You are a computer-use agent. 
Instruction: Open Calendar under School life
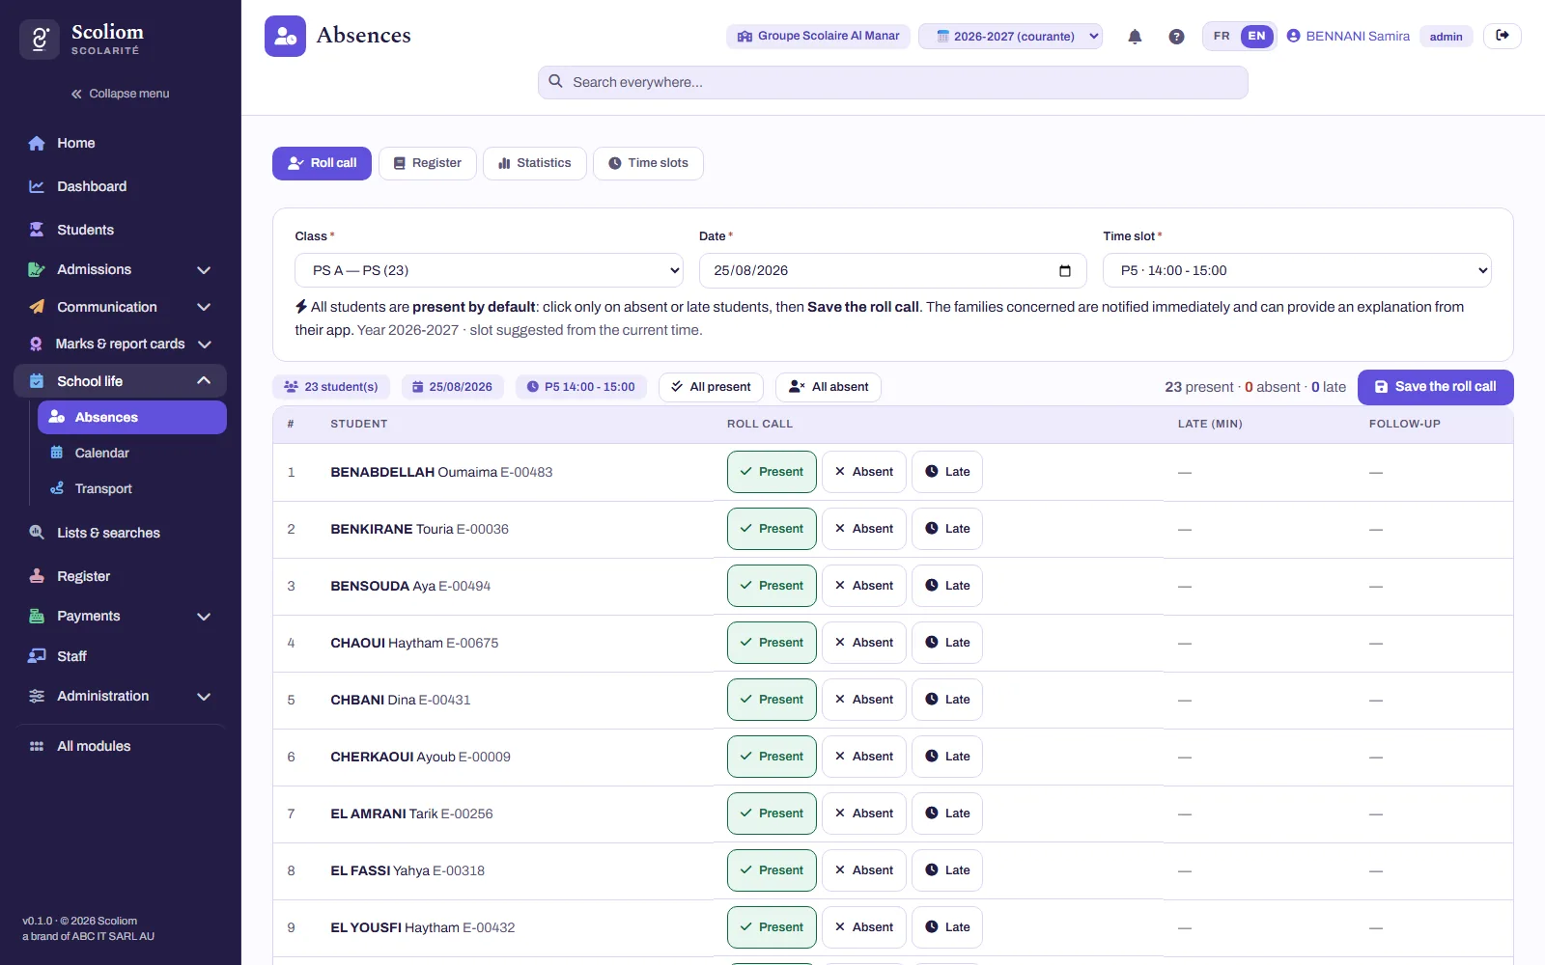131,453
